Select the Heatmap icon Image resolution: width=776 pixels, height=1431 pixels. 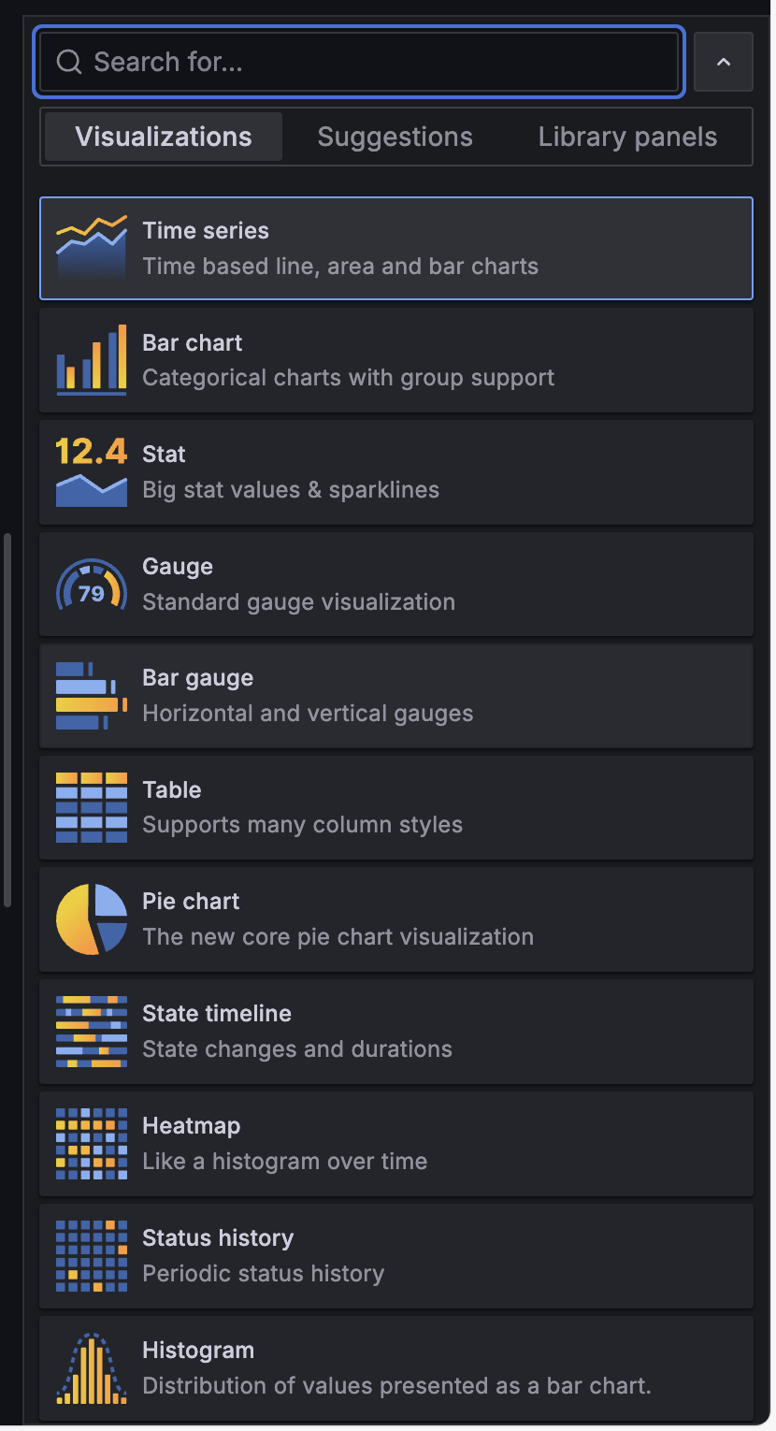[92, 1144]
